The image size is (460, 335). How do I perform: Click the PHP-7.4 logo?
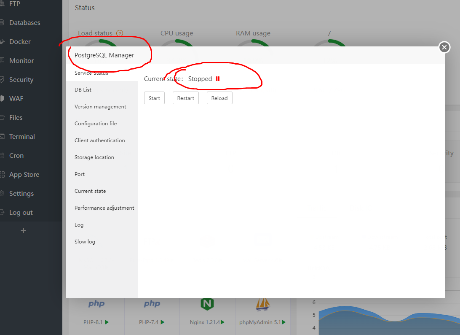152,303
